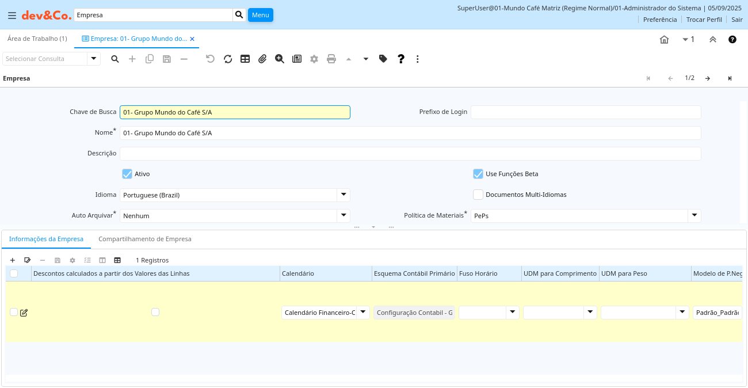Viewport: 748px width, 388px height.
Task: Click the Trocar Perfil link
Action: [x=704, y=20]
